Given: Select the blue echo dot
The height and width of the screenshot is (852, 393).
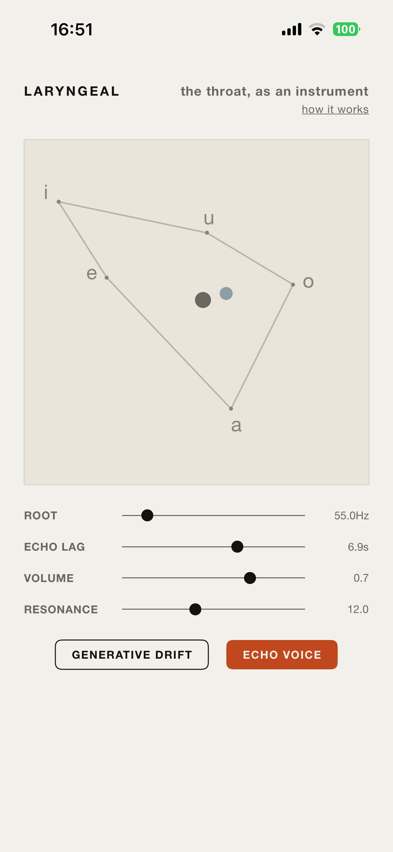Looking at the screenshot, I should 226,294.
